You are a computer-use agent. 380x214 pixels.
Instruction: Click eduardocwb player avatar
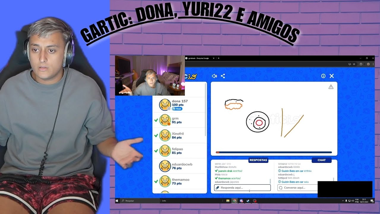(x=165, y=166)
